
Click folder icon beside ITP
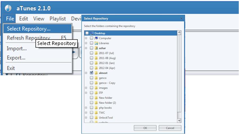[96, 93]
